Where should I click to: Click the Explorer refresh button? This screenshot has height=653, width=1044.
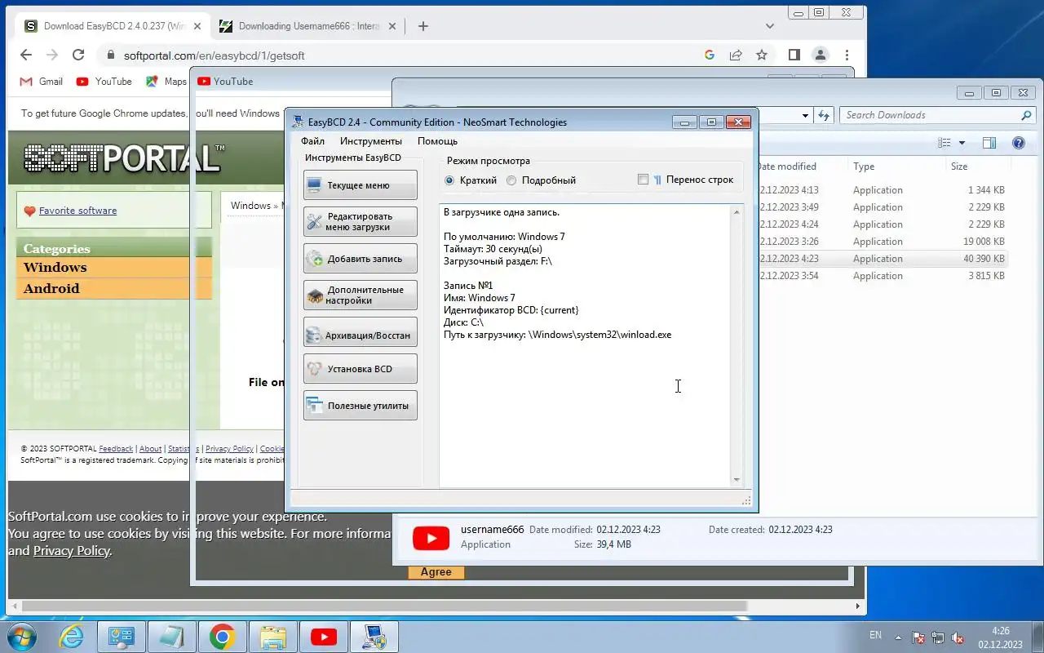click(824, 115)
